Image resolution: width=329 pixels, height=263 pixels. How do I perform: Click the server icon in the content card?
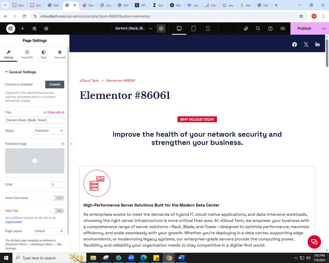[x=97, y=183]
